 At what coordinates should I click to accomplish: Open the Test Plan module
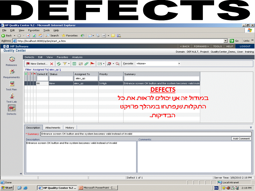[x=11, y=86]
